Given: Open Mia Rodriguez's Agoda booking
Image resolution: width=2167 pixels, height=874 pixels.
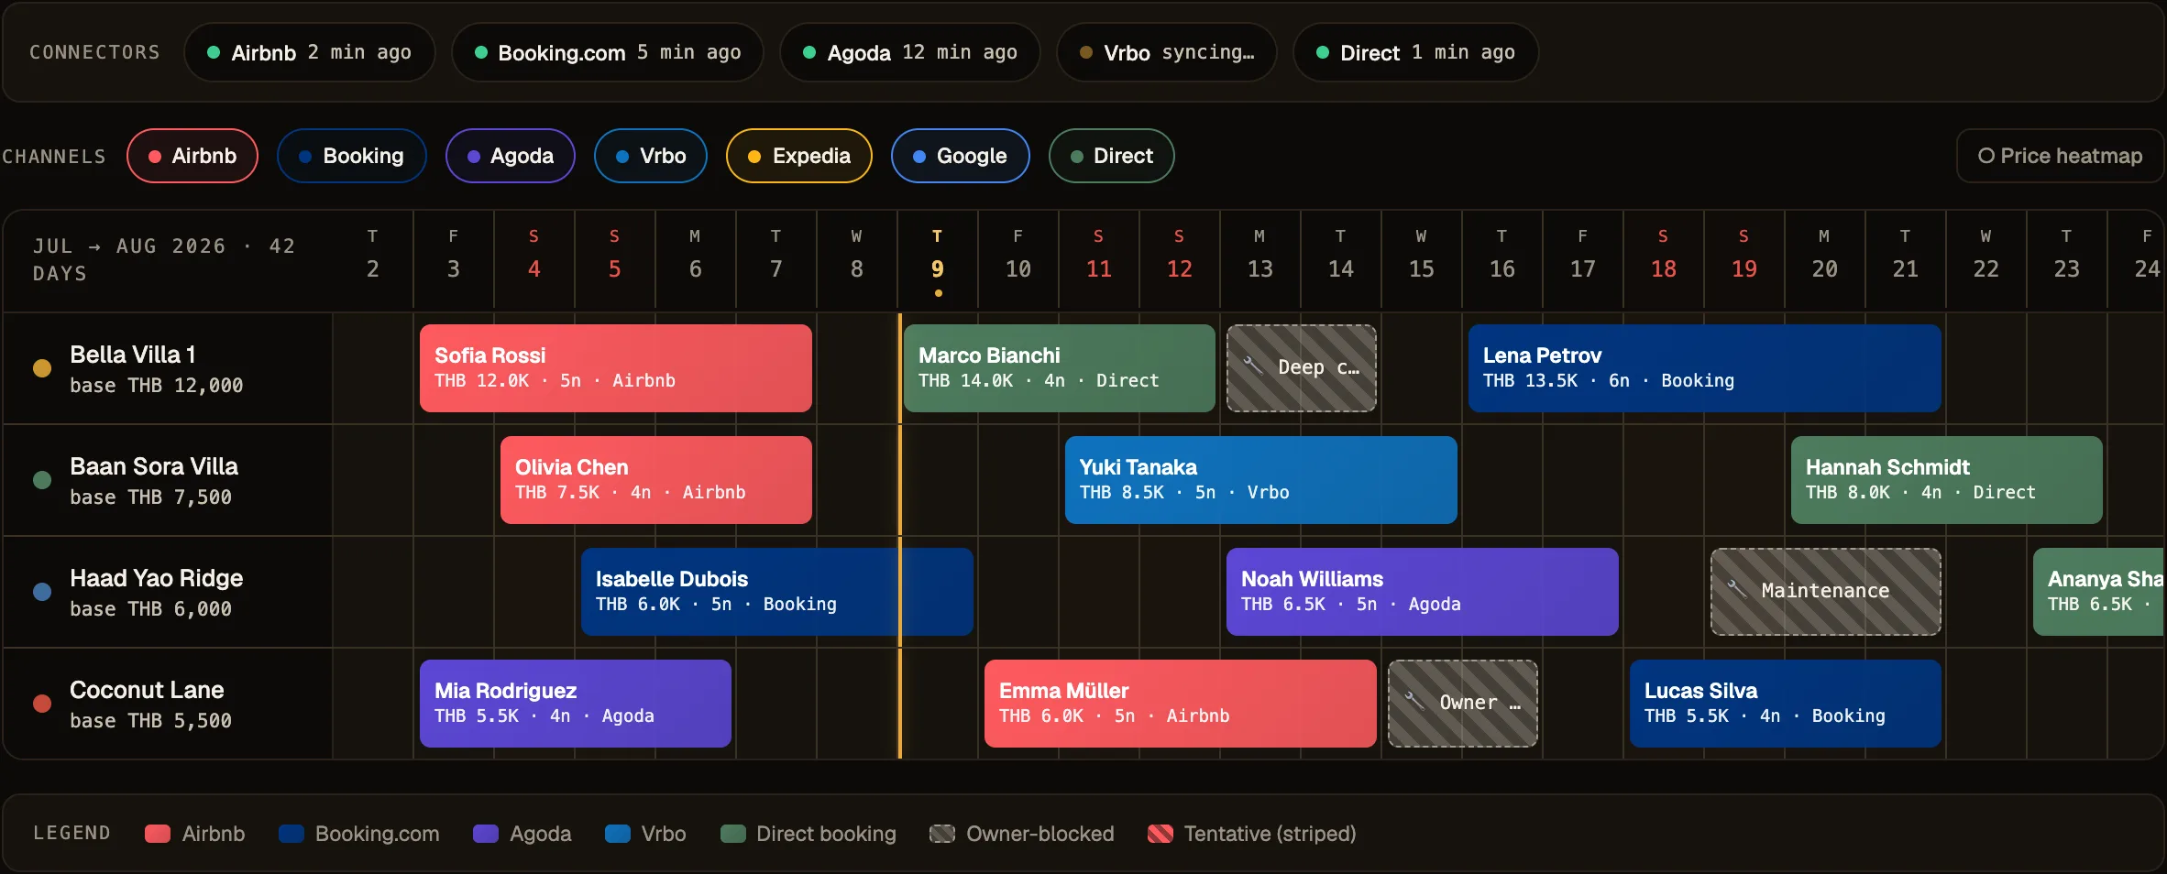Looking at the screenshot, I should pyautogui.click(x=576, y=704).
